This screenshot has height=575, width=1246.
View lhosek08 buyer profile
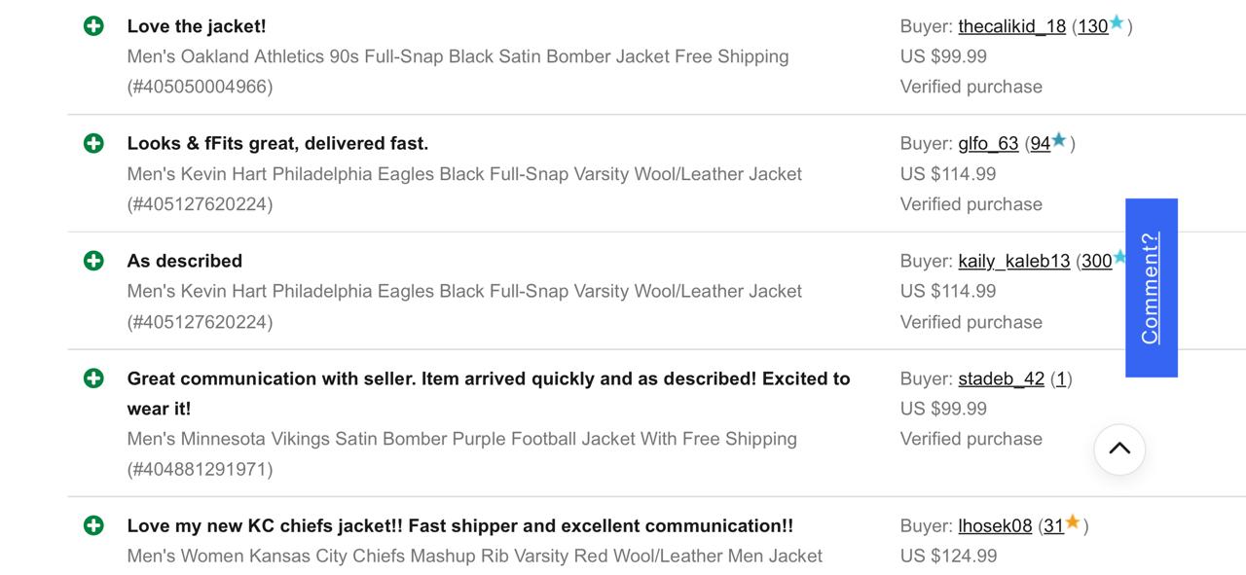click(x=995, y=526)
